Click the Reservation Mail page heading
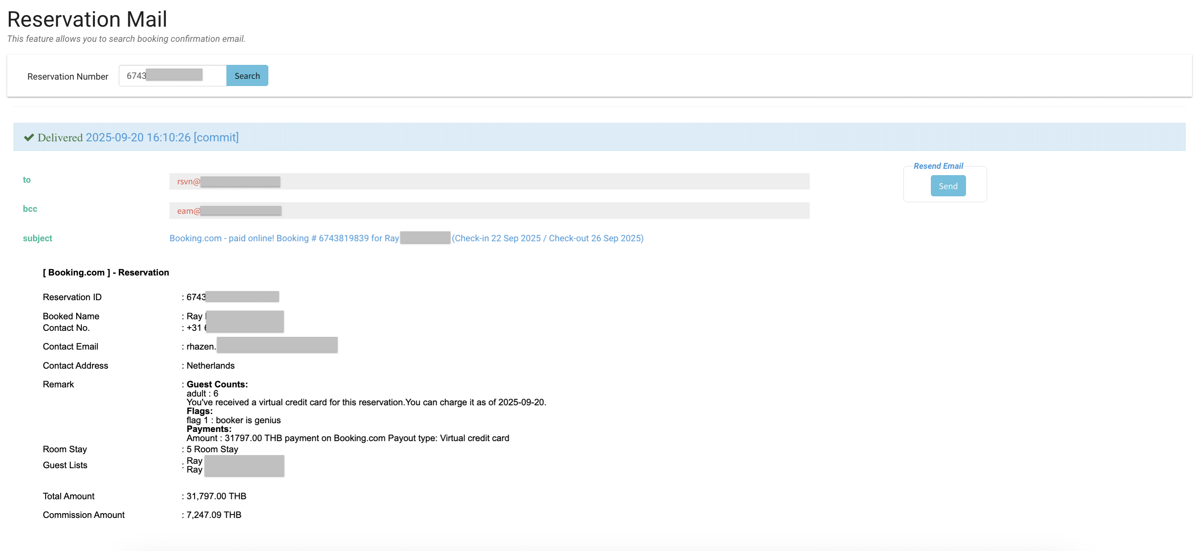Screen dimensions: 1198x551 point(87,20)
